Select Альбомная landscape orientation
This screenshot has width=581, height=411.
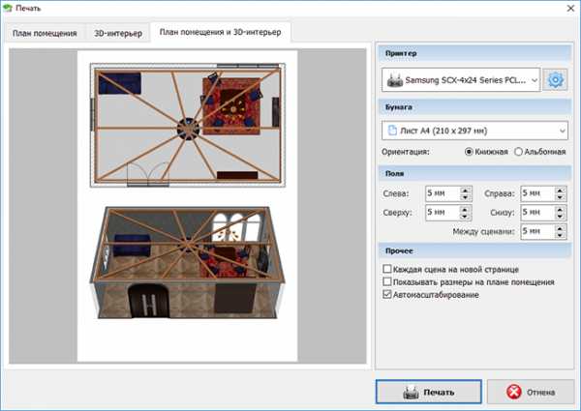518,152
